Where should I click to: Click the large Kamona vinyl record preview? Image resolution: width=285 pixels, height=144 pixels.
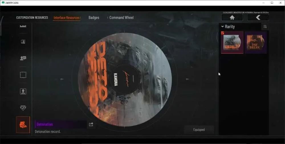[125, 79]
